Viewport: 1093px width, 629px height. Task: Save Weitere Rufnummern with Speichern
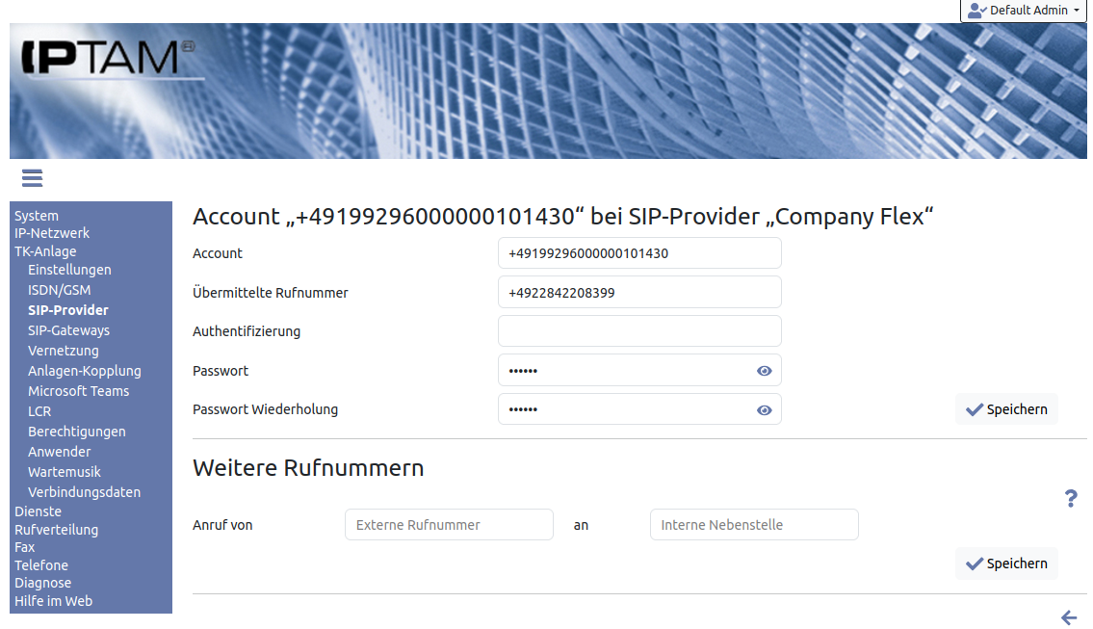point(1006,563)
